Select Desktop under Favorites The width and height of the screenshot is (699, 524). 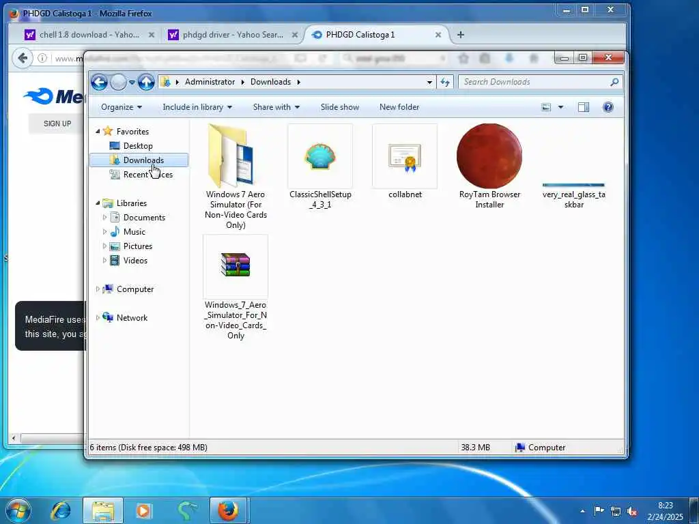138,146
